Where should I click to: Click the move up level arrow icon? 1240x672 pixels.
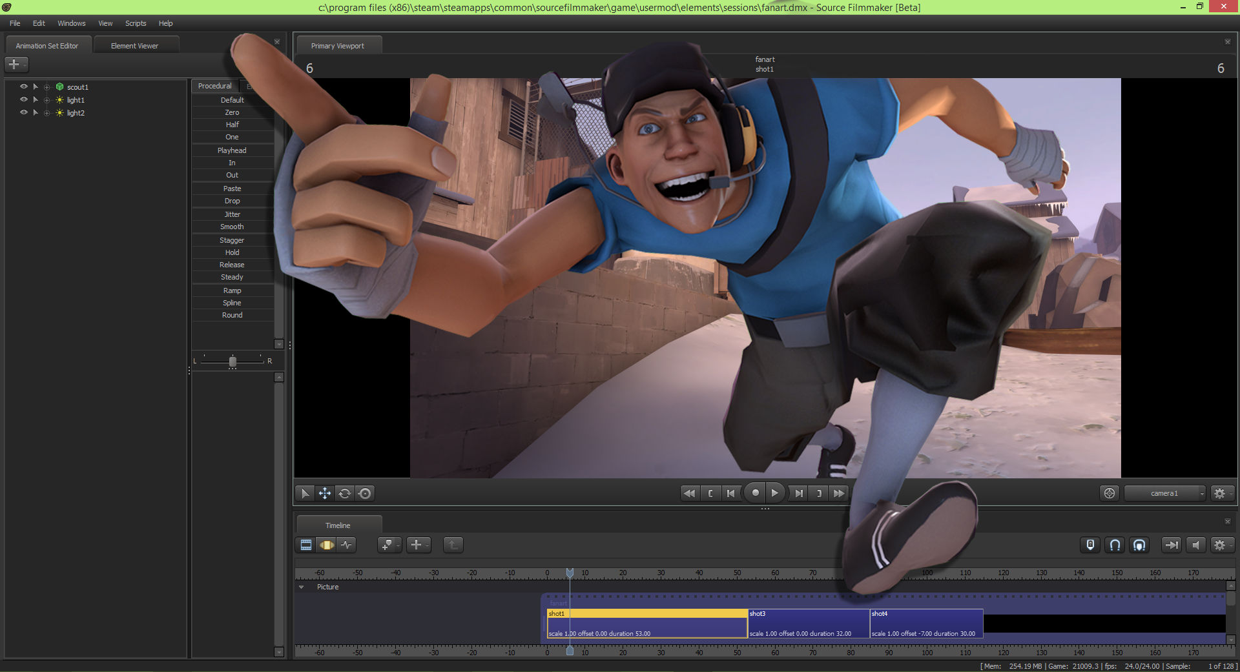[x=453, y=545]
